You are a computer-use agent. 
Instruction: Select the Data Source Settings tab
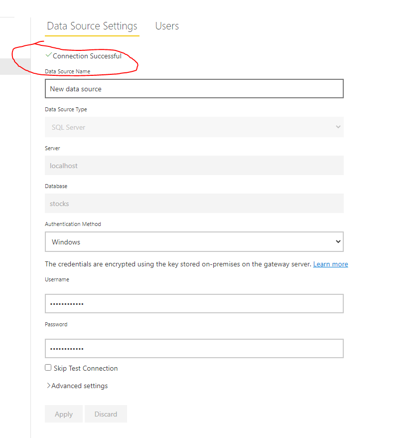(92, 26)
